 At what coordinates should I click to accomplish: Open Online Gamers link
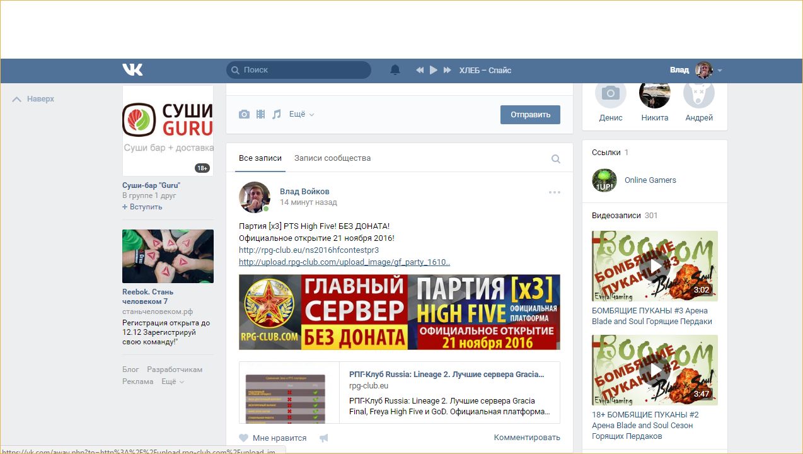click(x=650, y=180)
